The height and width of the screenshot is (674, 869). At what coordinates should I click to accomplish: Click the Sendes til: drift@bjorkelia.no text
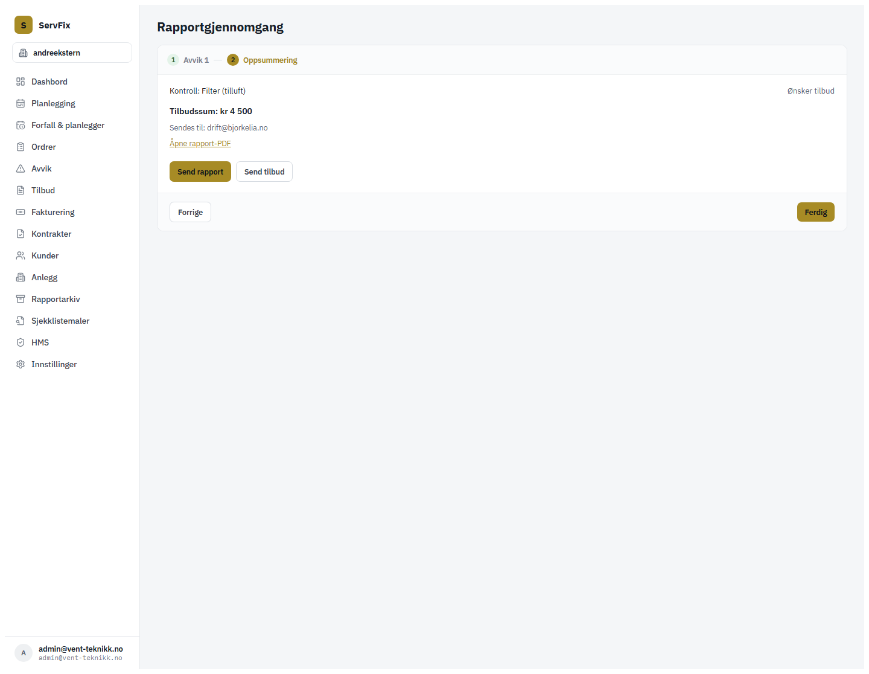coord(218,127)
